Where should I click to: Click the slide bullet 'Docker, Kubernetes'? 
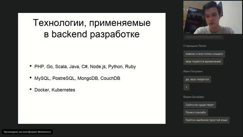tap(55, 90)
